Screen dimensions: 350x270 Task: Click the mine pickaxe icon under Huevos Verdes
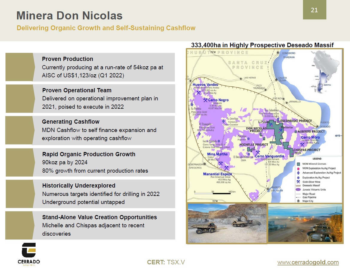click(x=199, y=93)
